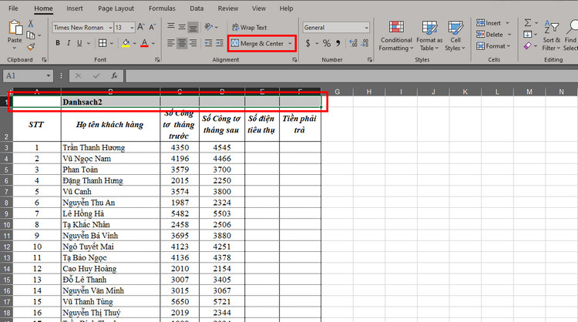The height and width of the screenshot is (322, 578).
Task: Click the Orientation text angle icon
Action: [x=209, y=27]
